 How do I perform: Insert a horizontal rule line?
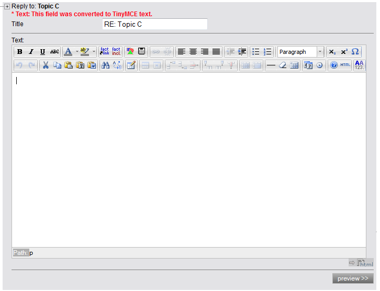tap(271, 65)
